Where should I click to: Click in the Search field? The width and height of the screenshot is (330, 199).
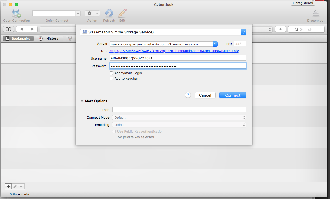click(x=306, y=29)
